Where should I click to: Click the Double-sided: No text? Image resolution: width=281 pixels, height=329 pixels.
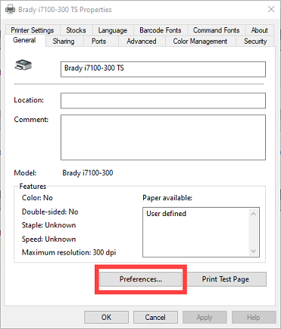click(x=50, y=211)
